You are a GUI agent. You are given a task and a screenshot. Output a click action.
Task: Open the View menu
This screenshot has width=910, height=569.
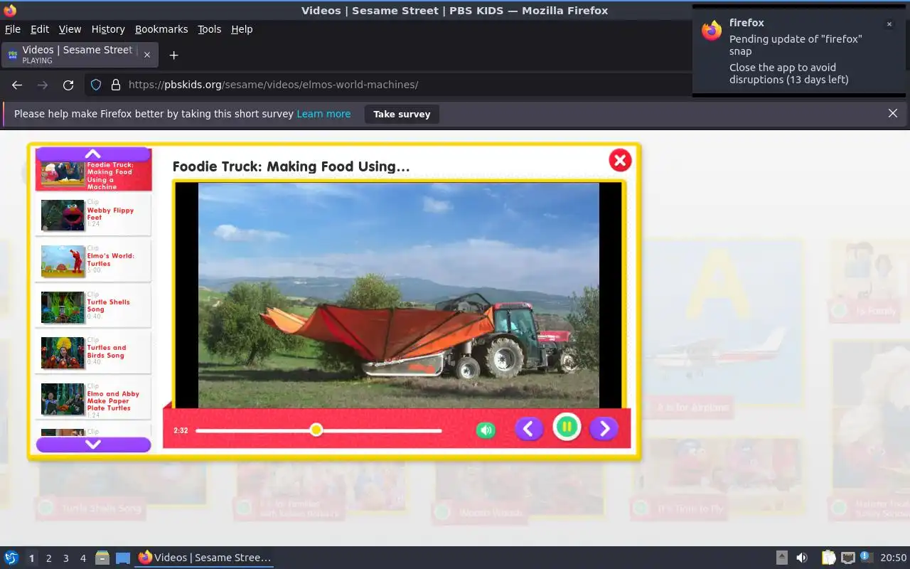click(70, 29)
